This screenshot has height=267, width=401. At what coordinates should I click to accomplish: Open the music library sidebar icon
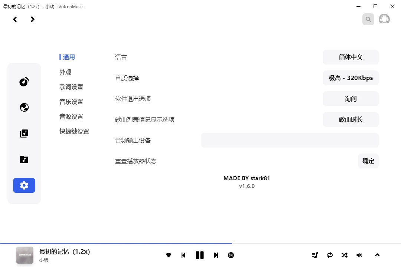click(24, 133)
